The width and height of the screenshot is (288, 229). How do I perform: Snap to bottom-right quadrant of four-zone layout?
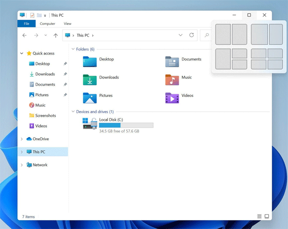point(275,64)
